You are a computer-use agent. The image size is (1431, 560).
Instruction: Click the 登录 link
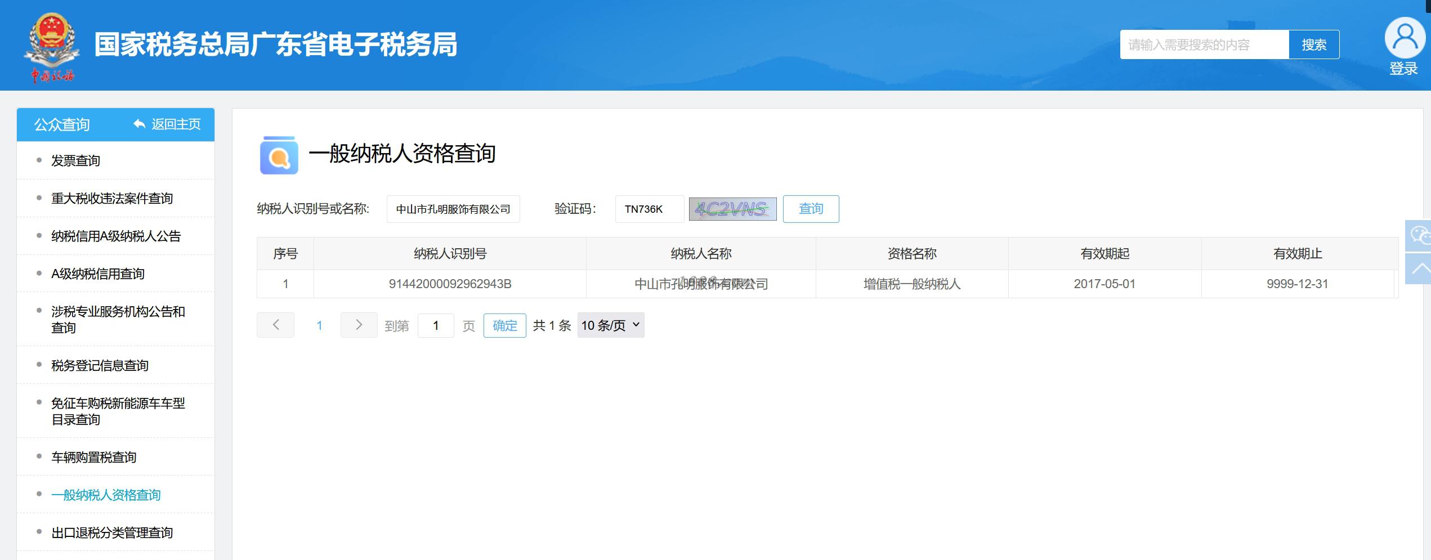coord(1403,69)
